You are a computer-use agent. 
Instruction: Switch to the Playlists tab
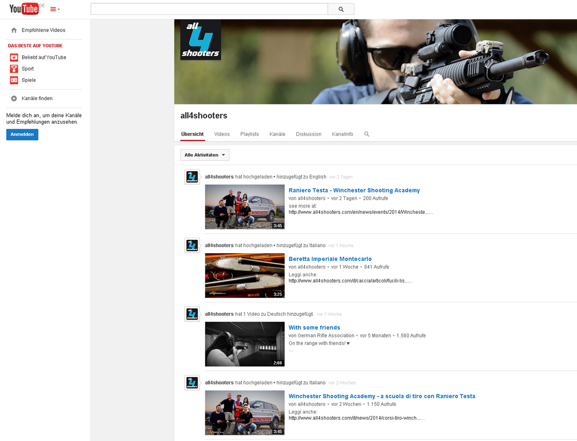[x=250, y=134]
